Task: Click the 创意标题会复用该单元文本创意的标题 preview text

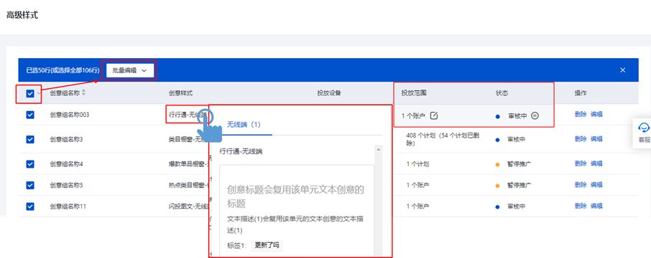Action: click(x=295, y=196)
